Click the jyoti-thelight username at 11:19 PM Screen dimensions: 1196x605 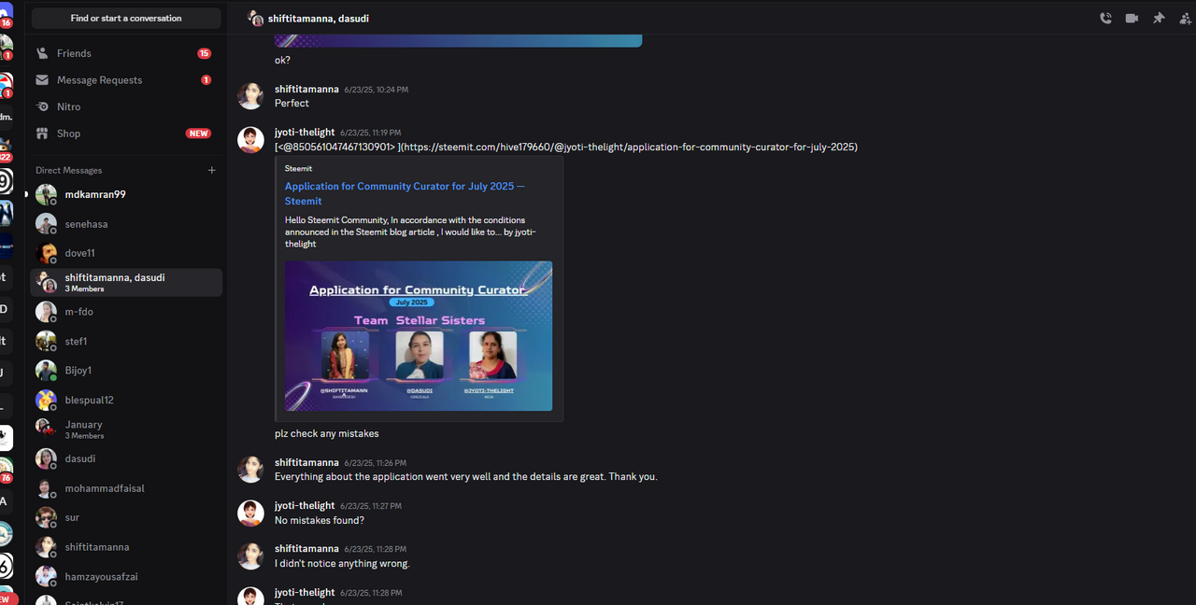305,133
